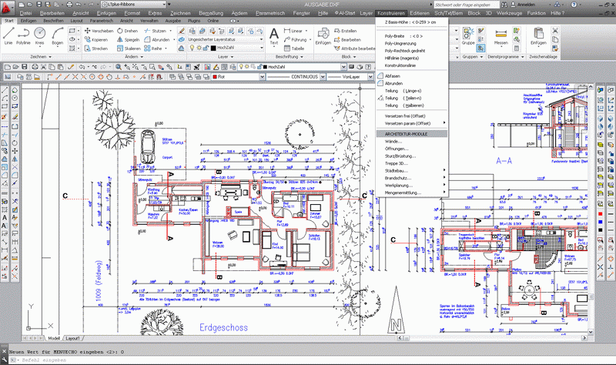616x365 pixels.
Task: Select Poly-Umgrenzung menu entry
Action: [400, 43]
